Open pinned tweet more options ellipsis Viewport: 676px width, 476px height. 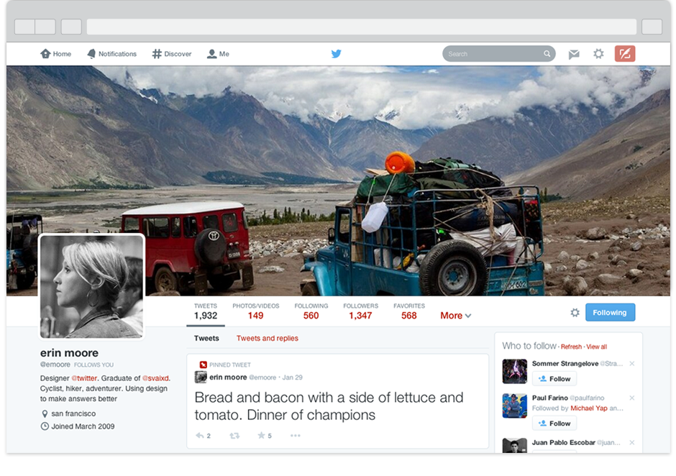[295, 436]
